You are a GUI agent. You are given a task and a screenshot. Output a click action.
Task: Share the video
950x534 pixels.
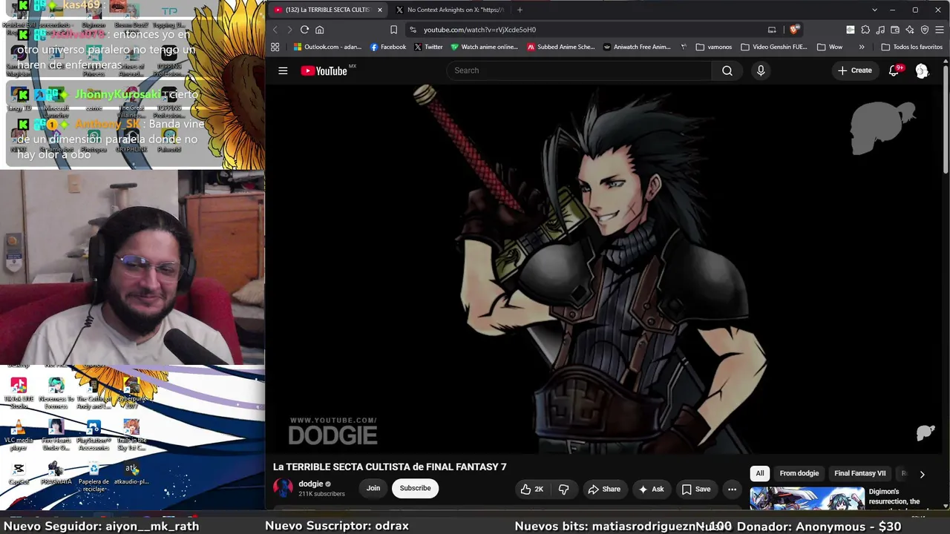(x=604, y=489)
